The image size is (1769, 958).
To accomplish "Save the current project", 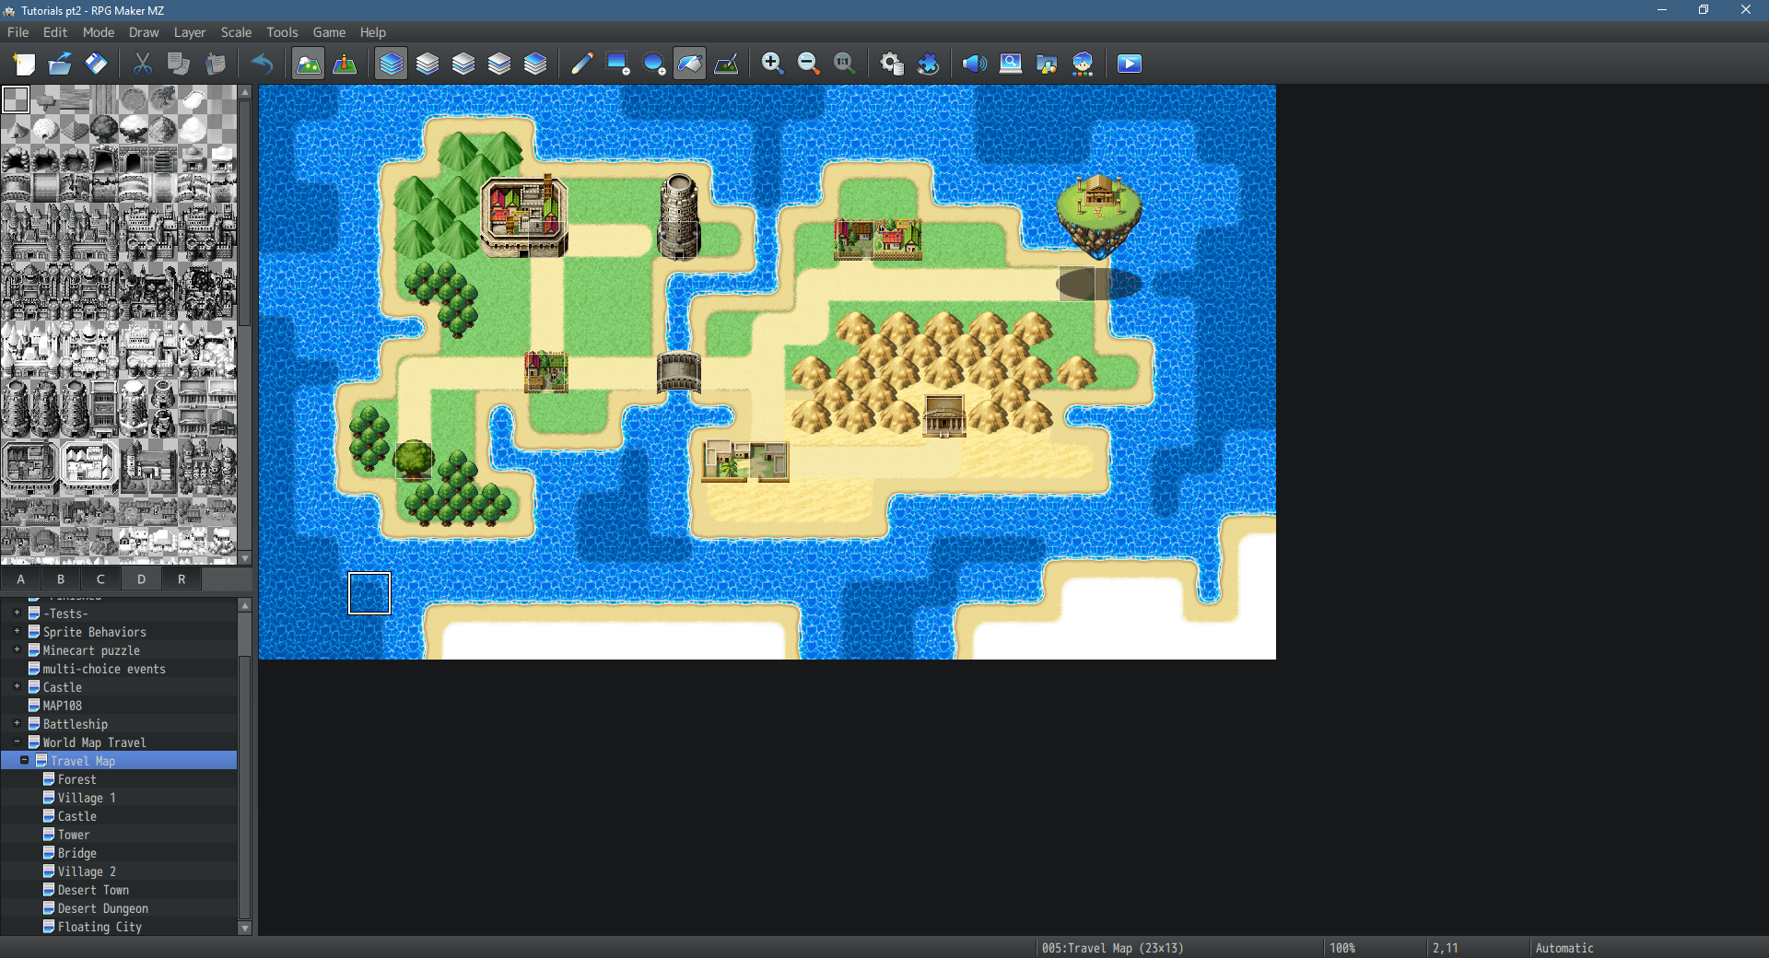I will [95, 64].
